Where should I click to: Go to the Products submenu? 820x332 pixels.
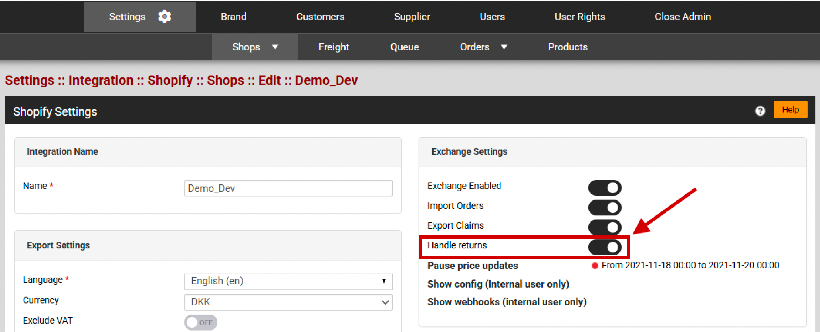[568, 47]
